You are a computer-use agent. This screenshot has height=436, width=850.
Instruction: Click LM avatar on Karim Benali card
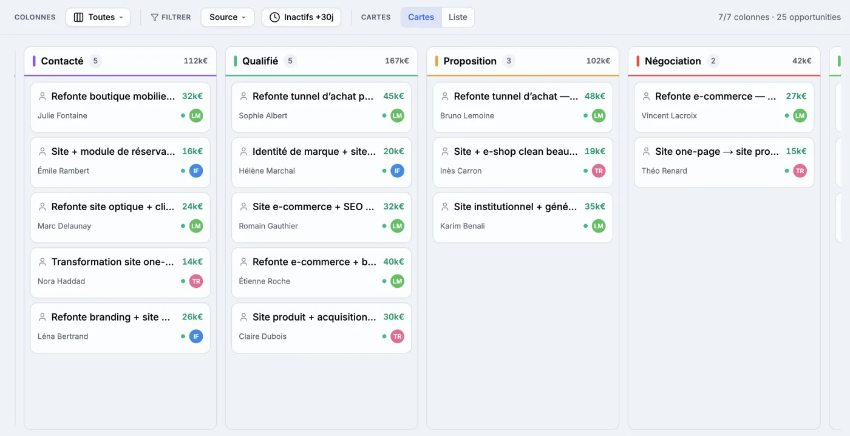[599, 226]
